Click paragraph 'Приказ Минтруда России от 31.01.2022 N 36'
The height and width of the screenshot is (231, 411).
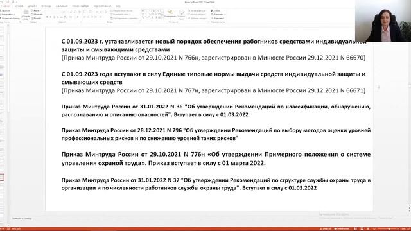click(x=216, y=110)
